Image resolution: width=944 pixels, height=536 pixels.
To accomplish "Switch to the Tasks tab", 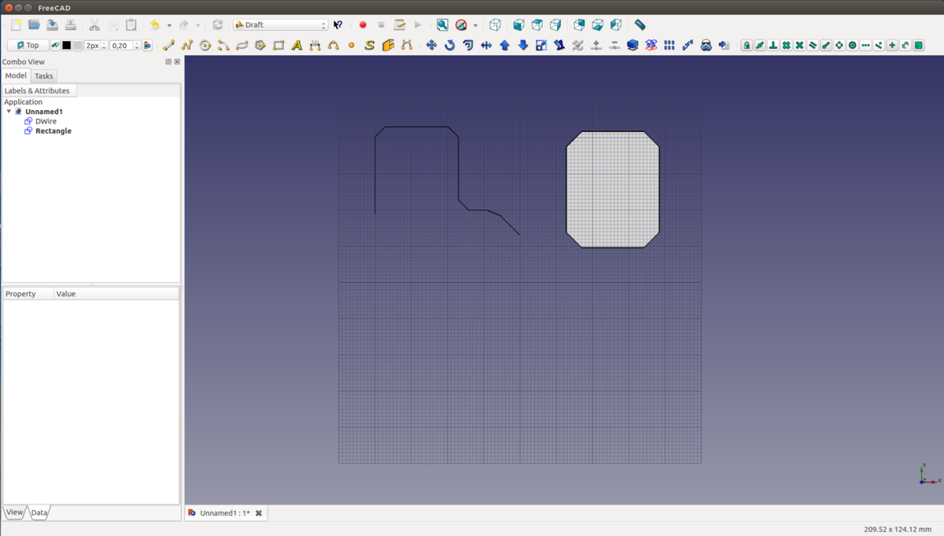I will pyautogui.click(x=44, y=76).
